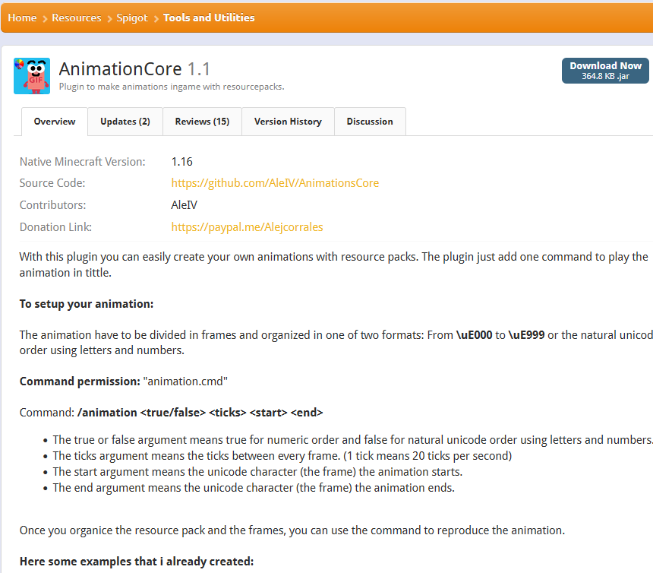This screenshot has height=573, width=653.
Task: Click the bullet about true or false argument
Action: pos(352,440)
